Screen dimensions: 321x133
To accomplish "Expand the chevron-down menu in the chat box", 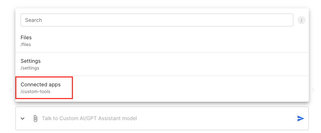I will (x=23, y=119).
